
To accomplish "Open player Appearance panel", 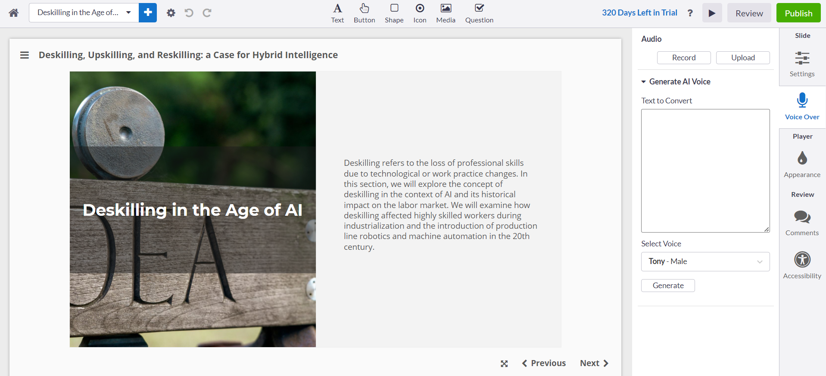I will click(x=802, y=165).
